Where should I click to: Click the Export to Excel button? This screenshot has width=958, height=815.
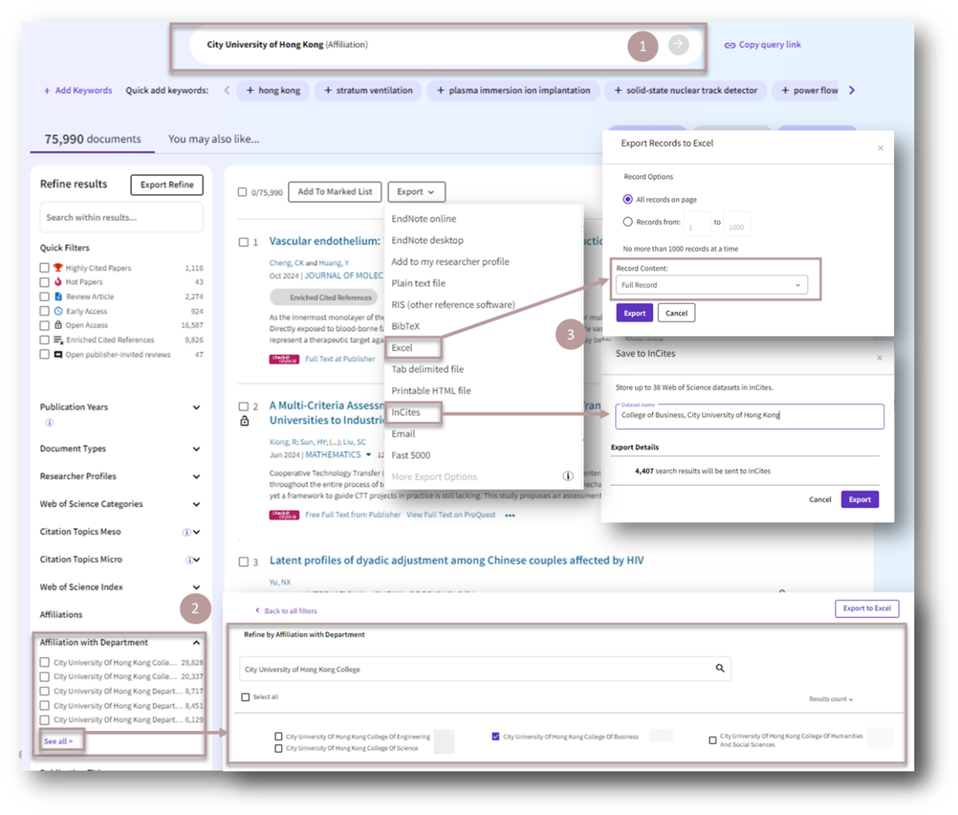point(866,608)
